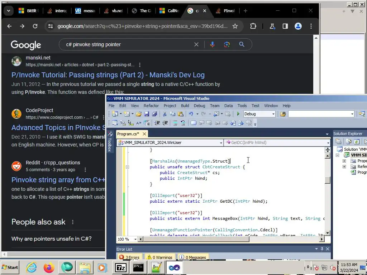This screenshot has height=275, width=367.
Task: Open the Debug menu
Action: coord(199,106)
